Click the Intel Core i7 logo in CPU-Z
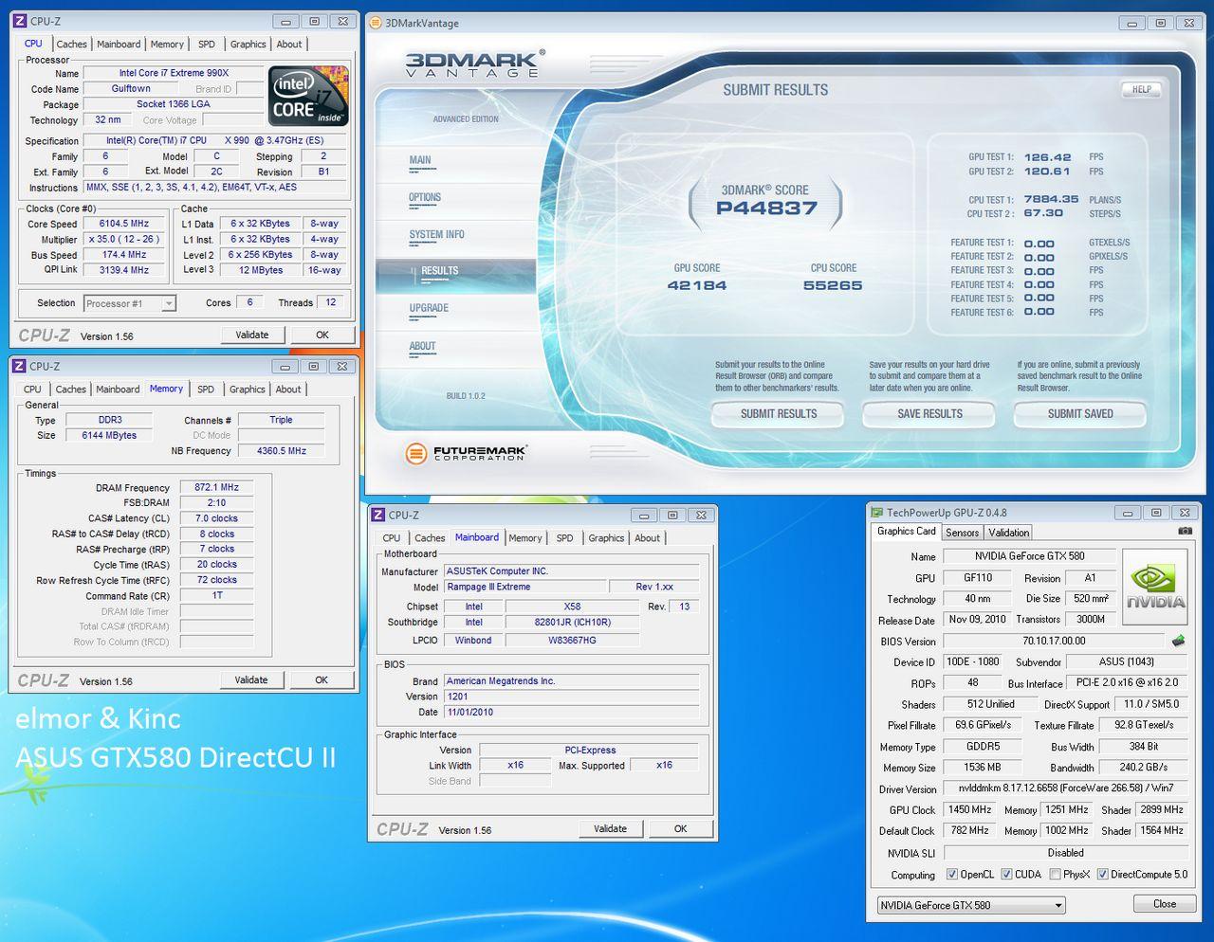 (x=308, y=97)
